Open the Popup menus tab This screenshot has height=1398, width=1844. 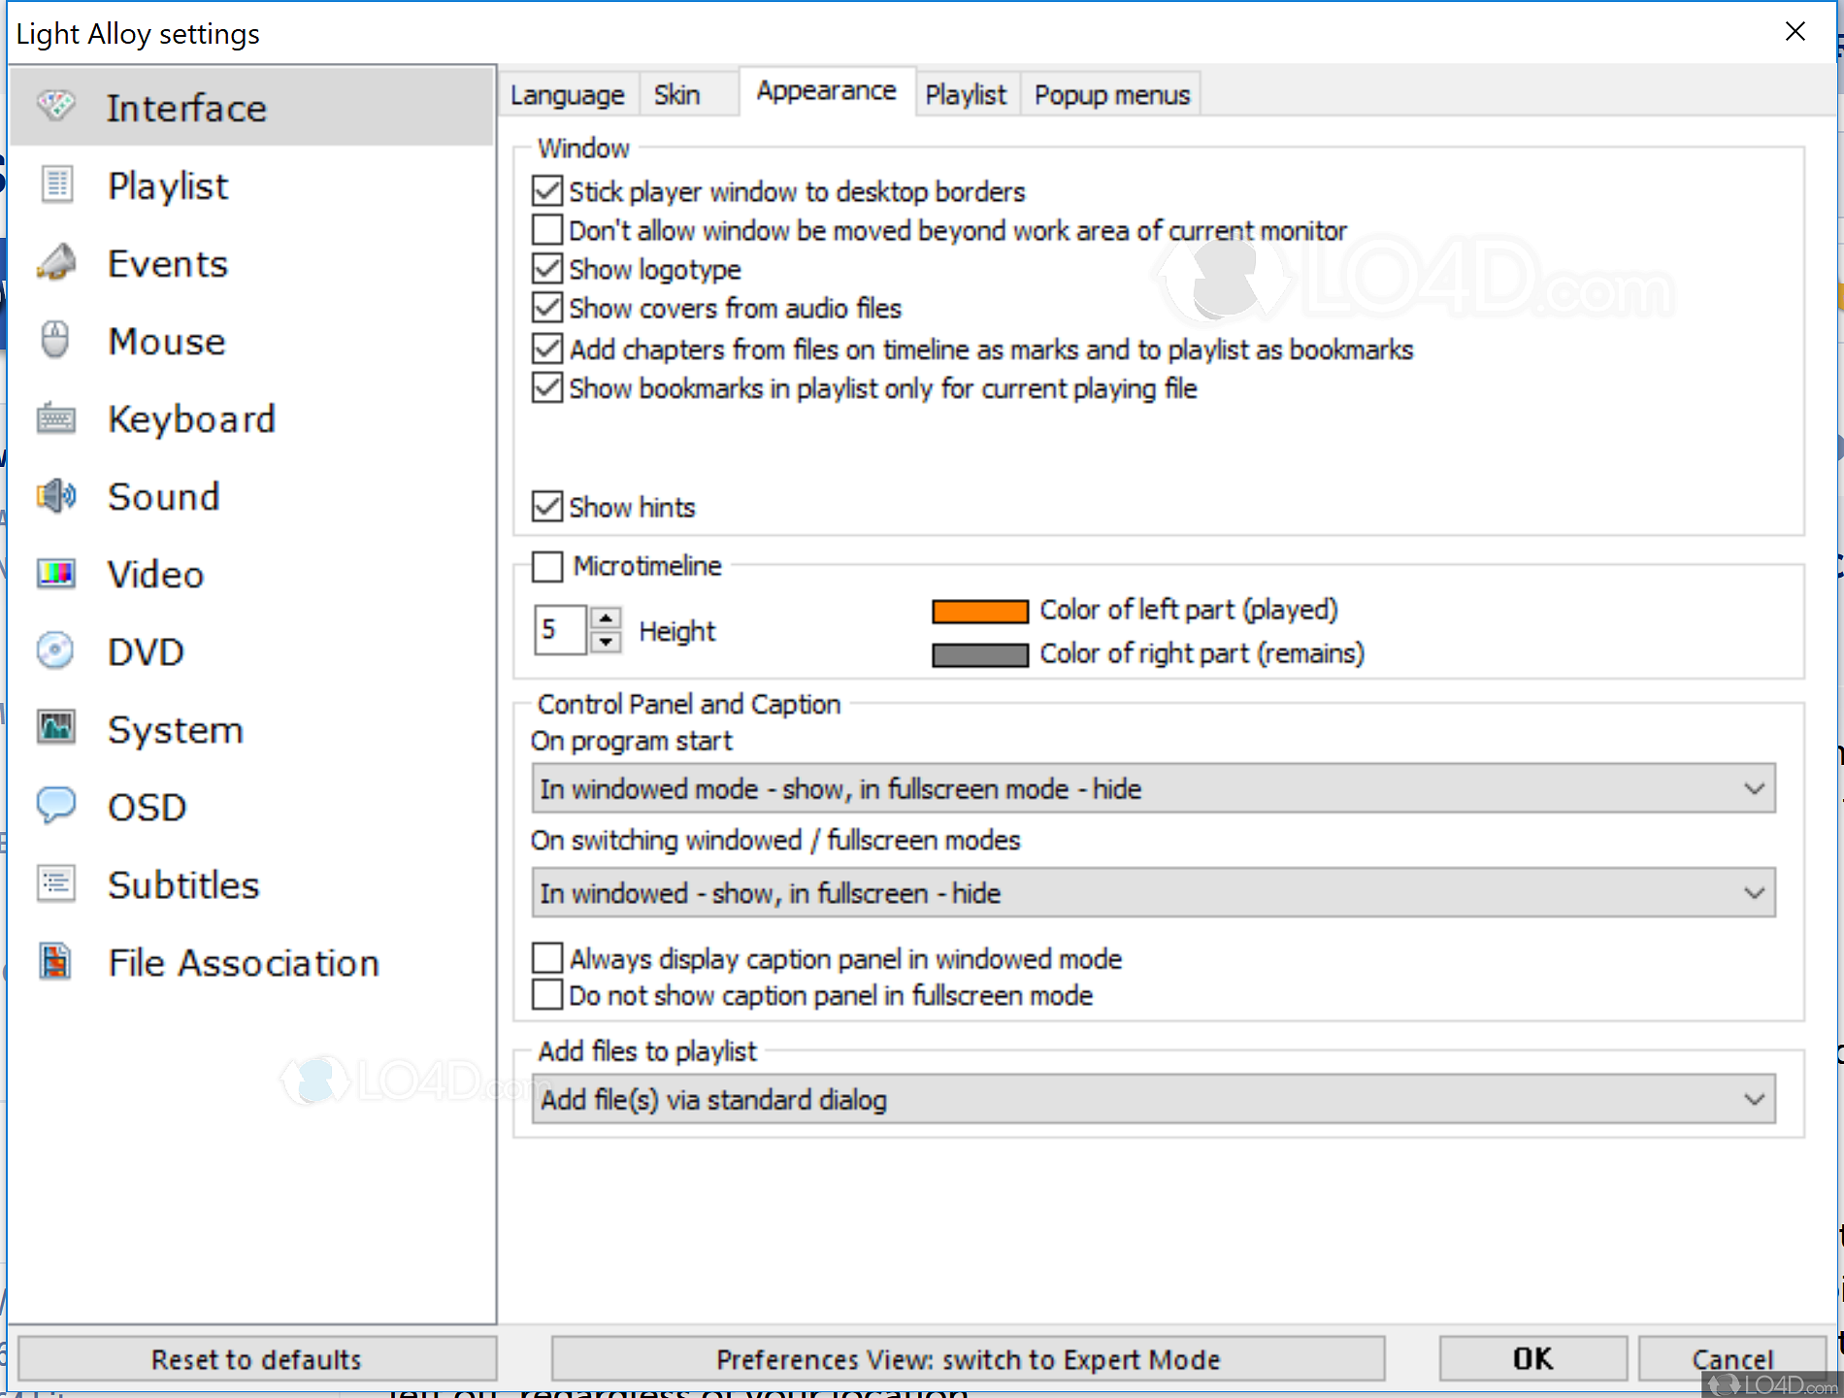coord(1110,93)
